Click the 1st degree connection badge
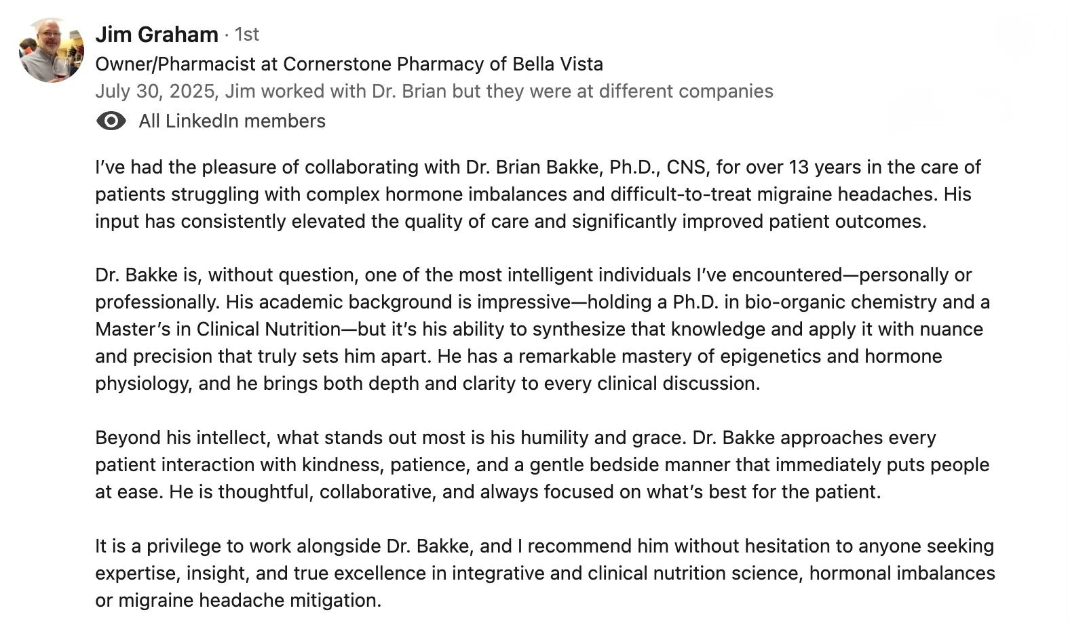Image resolution: width=1068 pixels, height=621 pixels. click(x=246, y=34)
